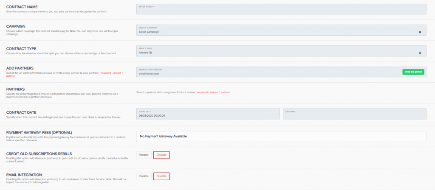The image size is (435, 190).
Task: Disable Credit Old Subscriptions Rebills
Action: coord(161,155)
